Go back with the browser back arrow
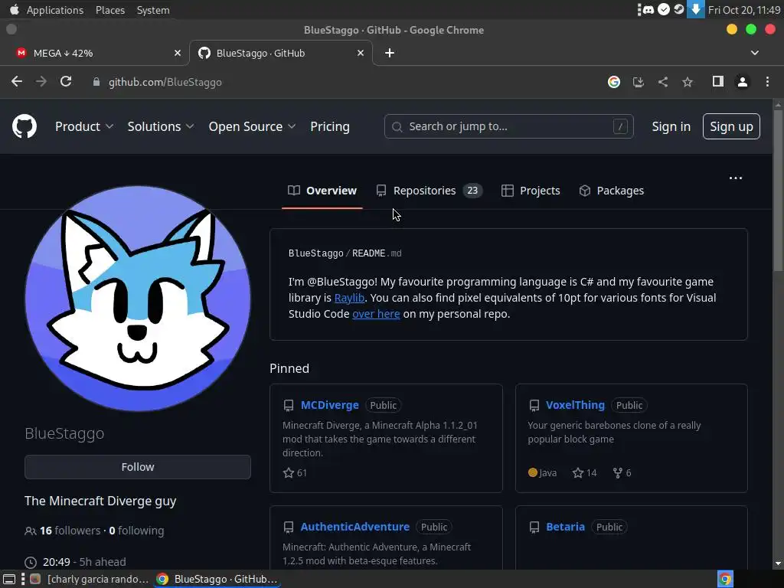The width and height of the screenshot is (784, 588). (x=17, y=81)
